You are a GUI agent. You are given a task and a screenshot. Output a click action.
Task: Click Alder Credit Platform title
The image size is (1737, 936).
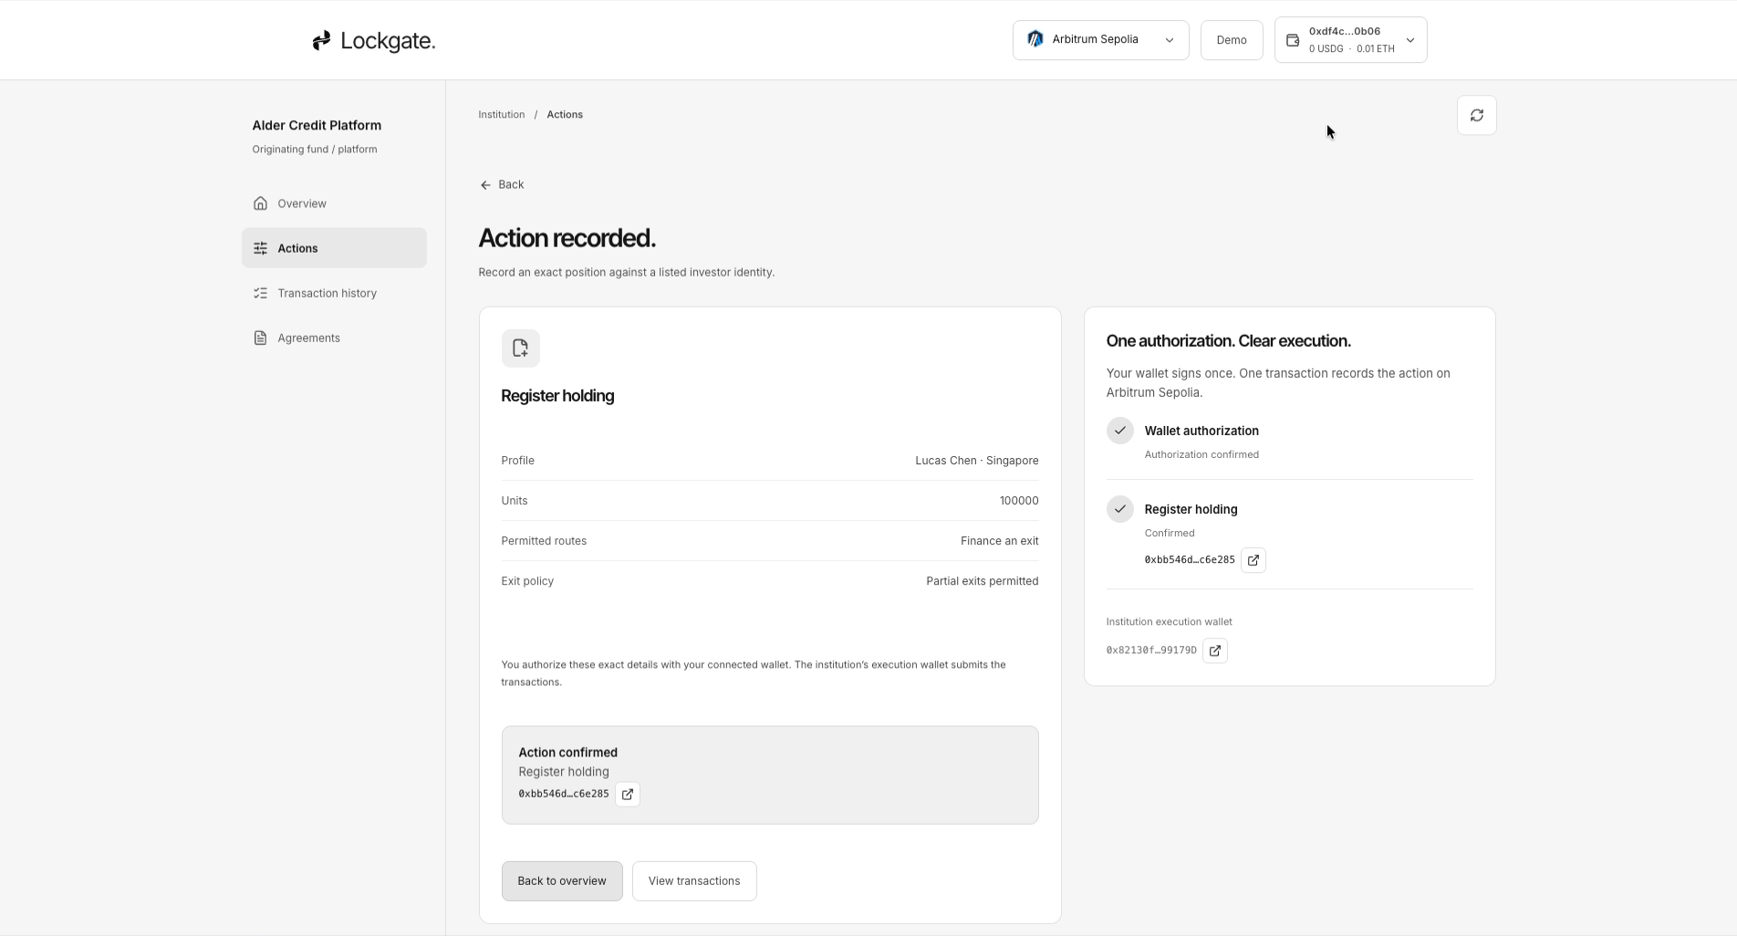pyautogui.click(x=317, y=126)
